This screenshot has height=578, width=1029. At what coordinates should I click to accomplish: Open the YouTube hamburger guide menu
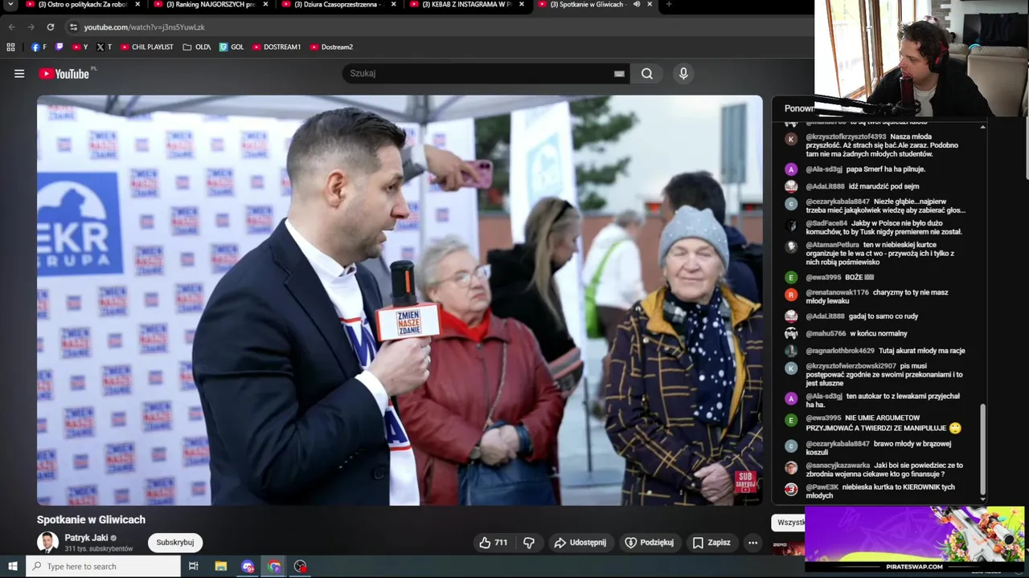[19, 73]
